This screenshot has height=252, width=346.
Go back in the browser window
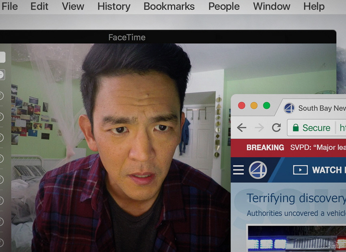242,127
